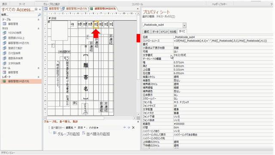Screen dimensions: 275x155
Task: Click the 背景色 value 色なし
Action: tap(223, 81)
